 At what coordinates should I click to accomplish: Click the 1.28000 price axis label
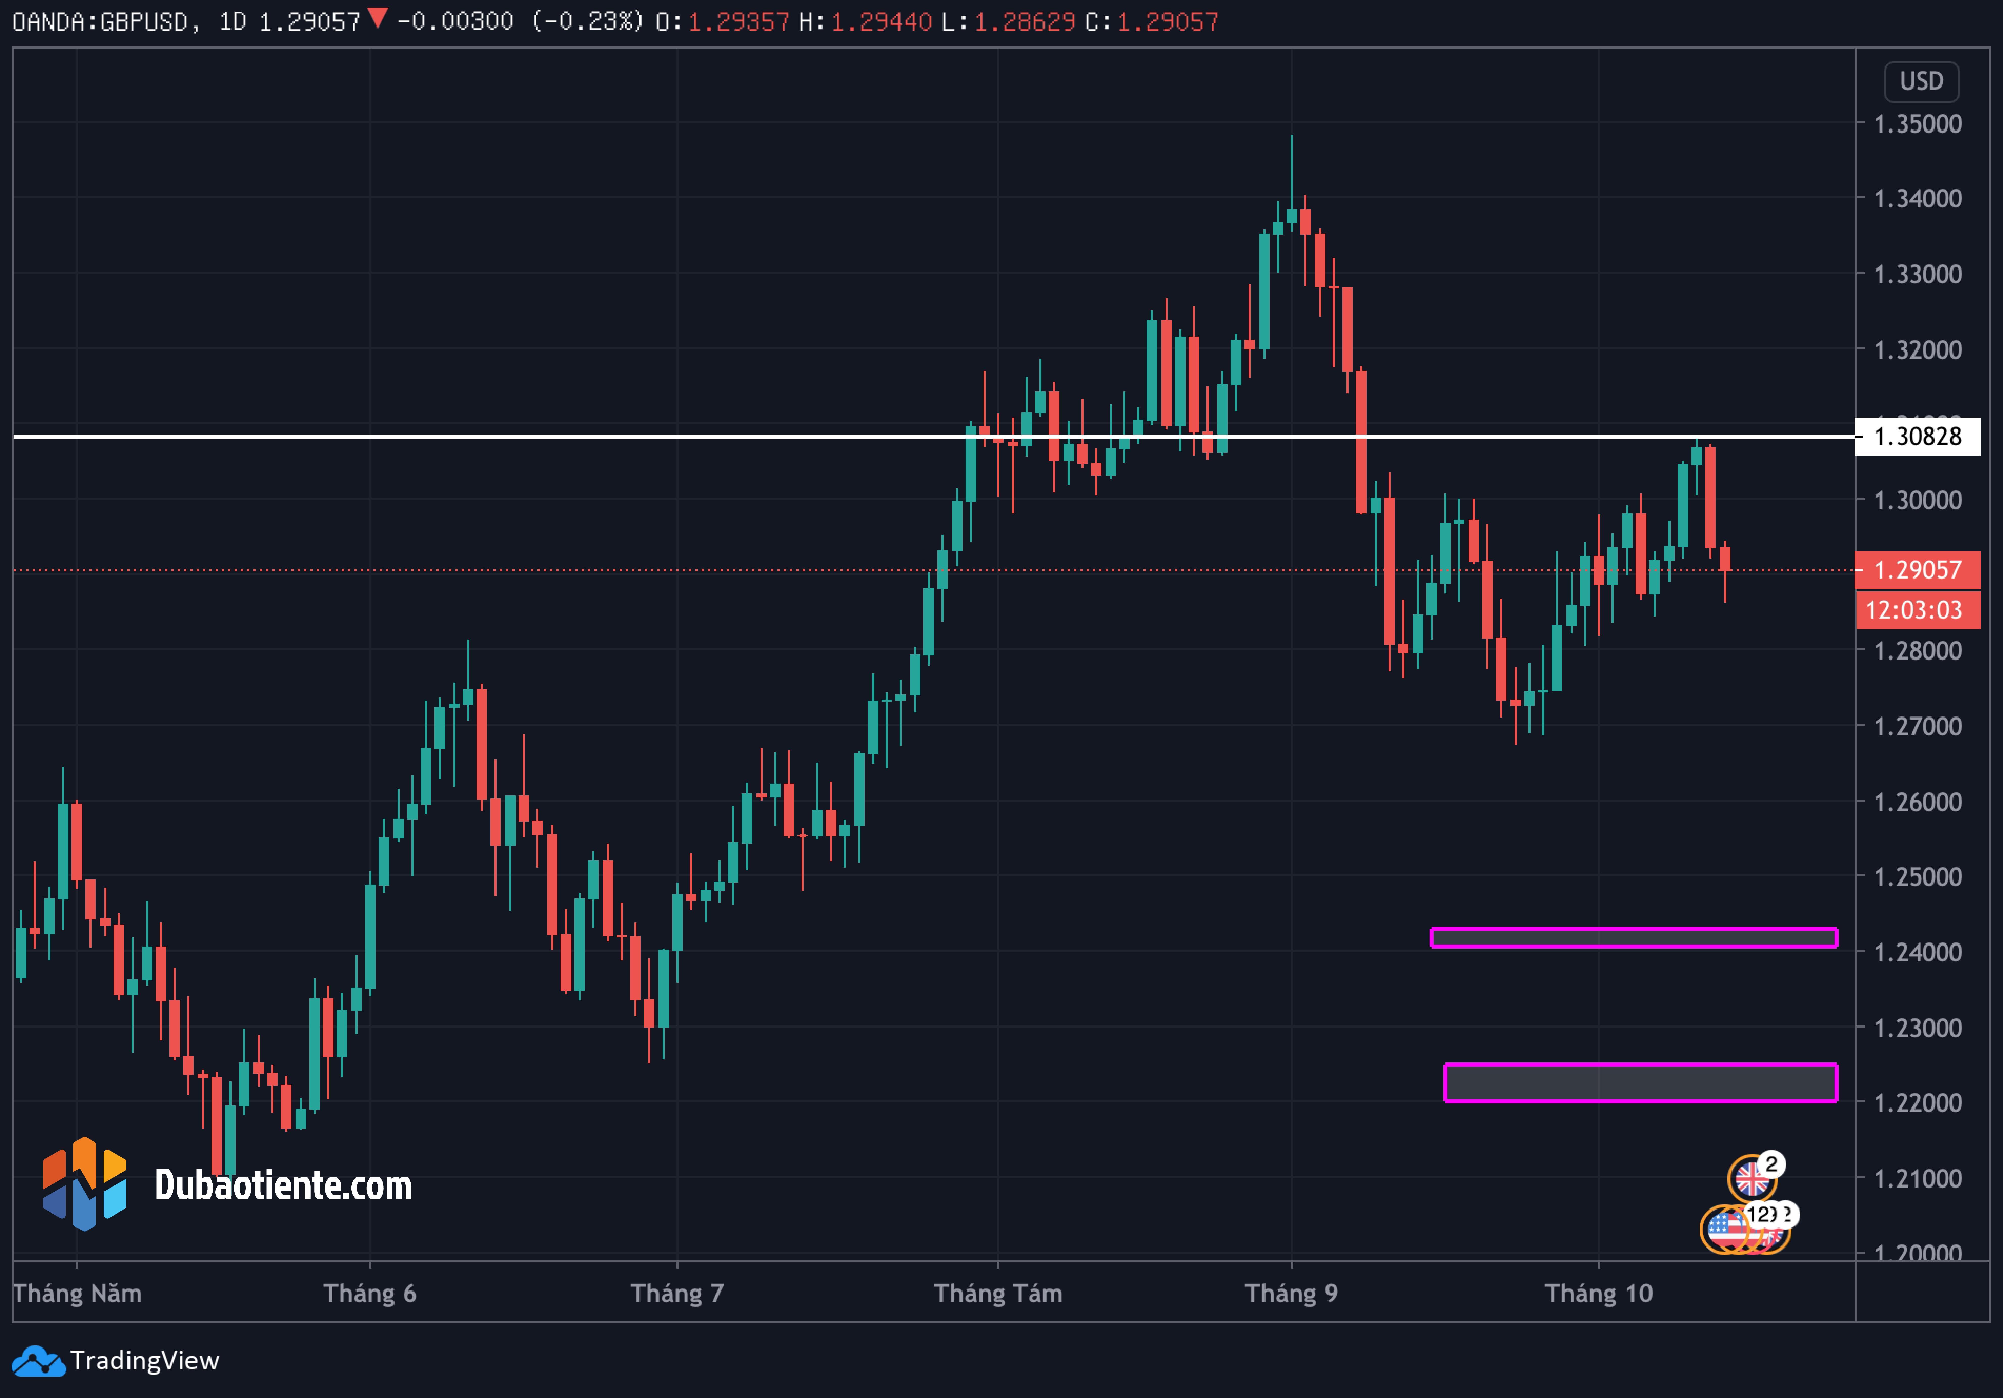(1917, 651)
